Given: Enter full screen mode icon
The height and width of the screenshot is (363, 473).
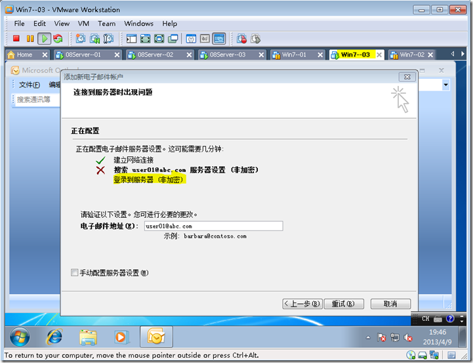Looking at the screenshot, I should click(x=159, y=39).
